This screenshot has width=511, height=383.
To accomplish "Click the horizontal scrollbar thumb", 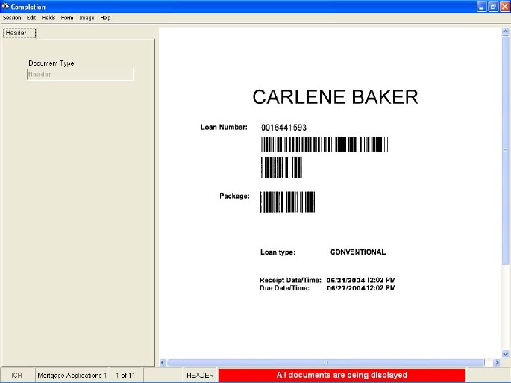I will 325,363.
